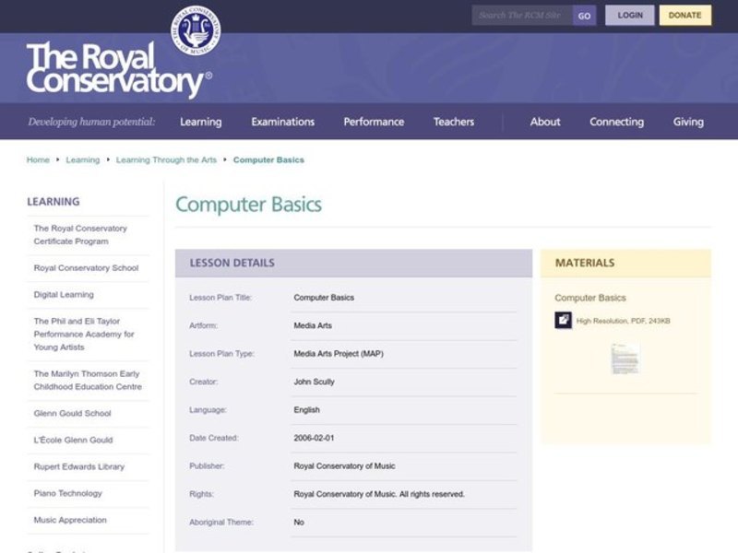Open the About menu

(545, 121)
